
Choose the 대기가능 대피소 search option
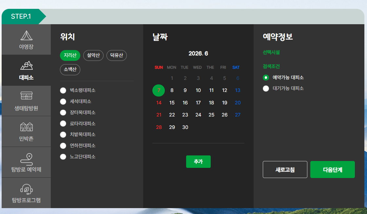click(266, 89)
